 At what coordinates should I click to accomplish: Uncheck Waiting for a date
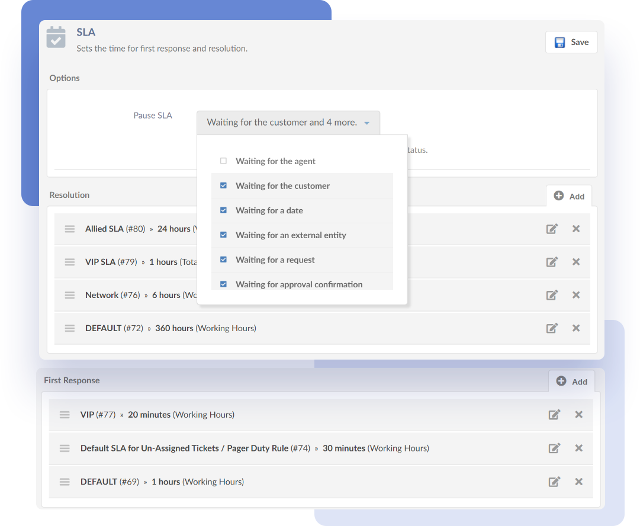(223, 210)
